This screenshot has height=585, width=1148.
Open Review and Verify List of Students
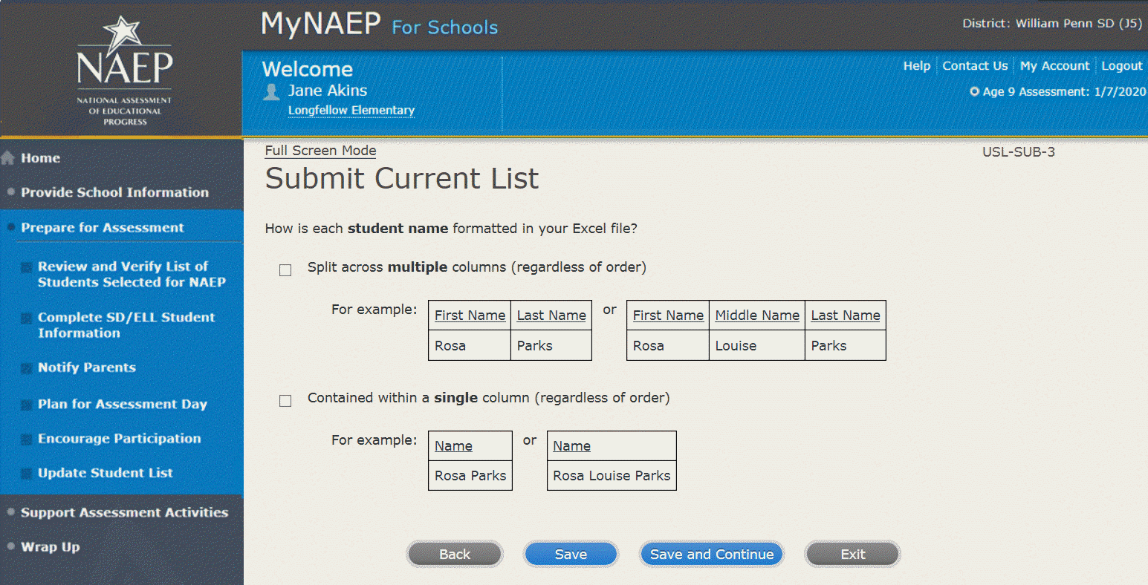132,274
